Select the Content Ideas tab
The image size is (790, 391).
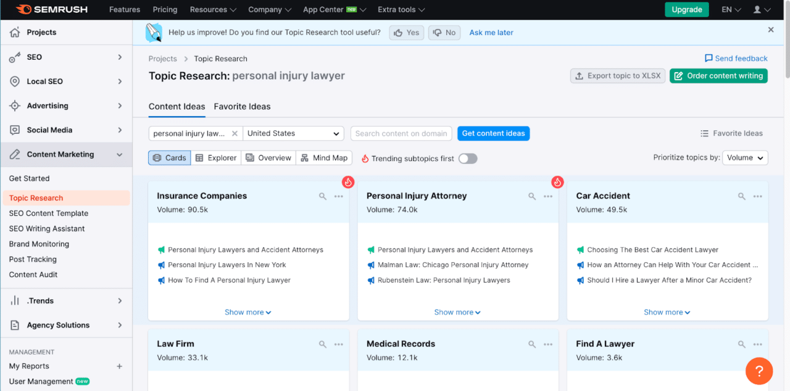[x=177, y=106]
